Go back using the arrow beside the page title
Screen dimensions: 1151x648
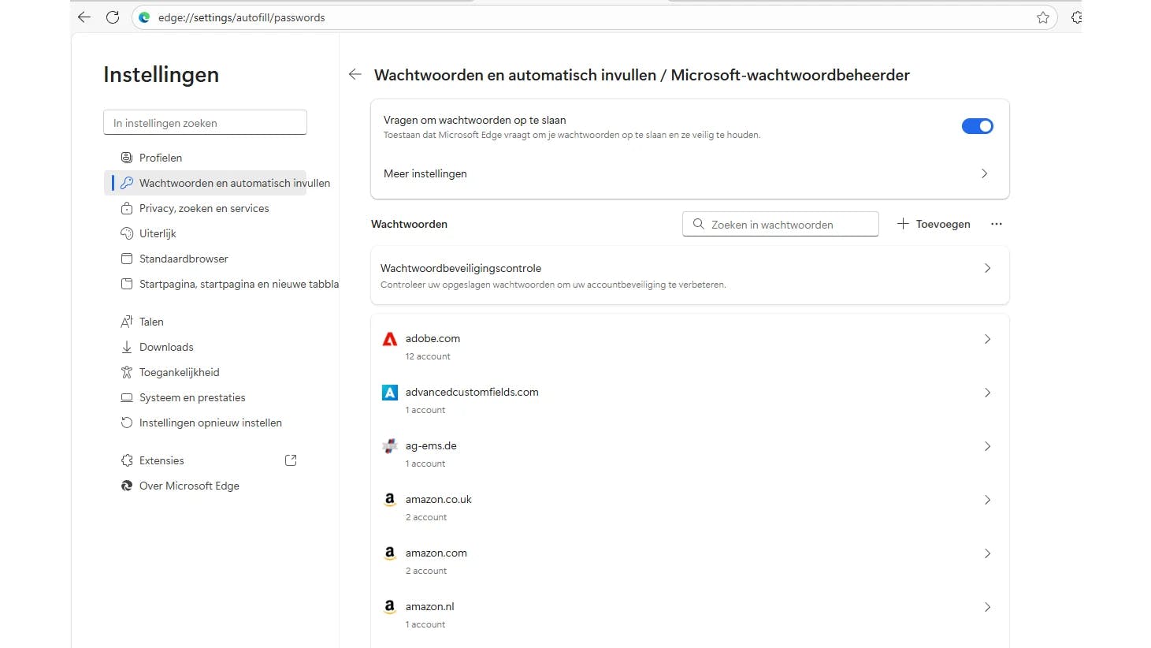click(x=355, y=74)
